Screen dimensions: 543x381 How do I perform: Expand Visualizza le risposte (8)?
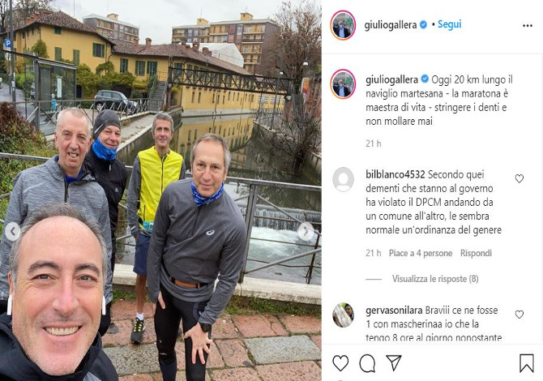pos(435,279)
